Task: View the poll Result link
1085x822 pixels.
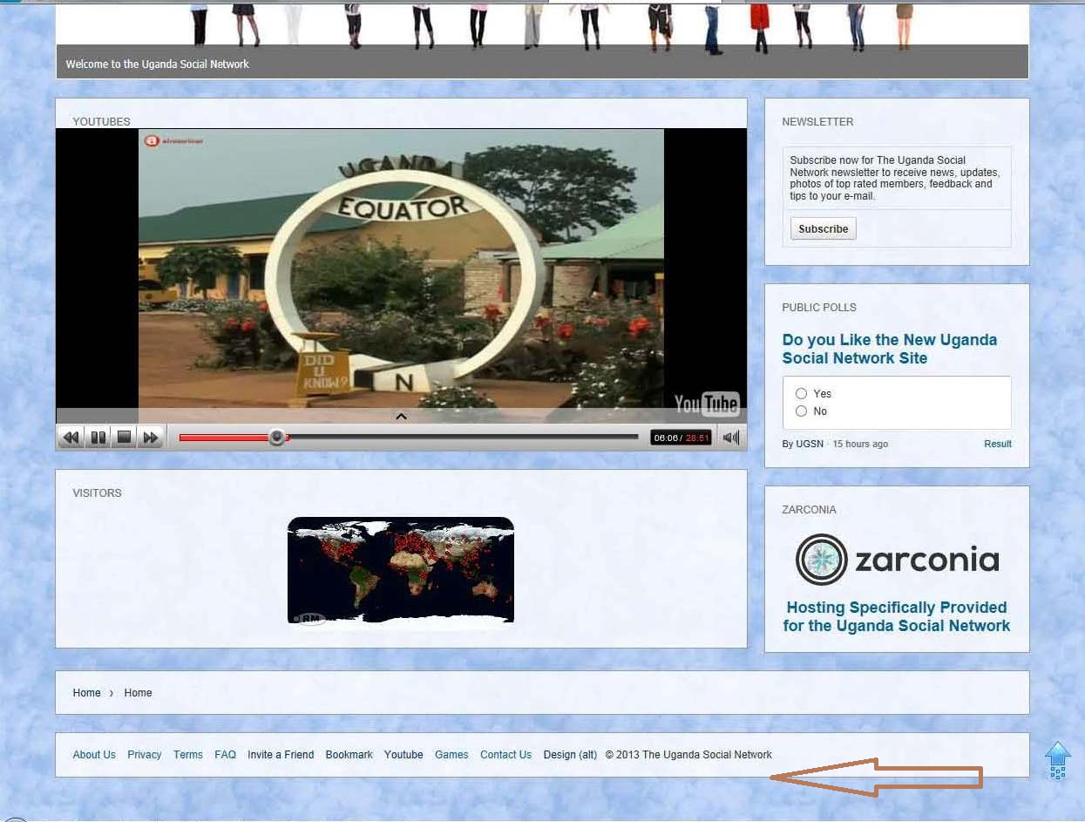Action: point(997,444)
